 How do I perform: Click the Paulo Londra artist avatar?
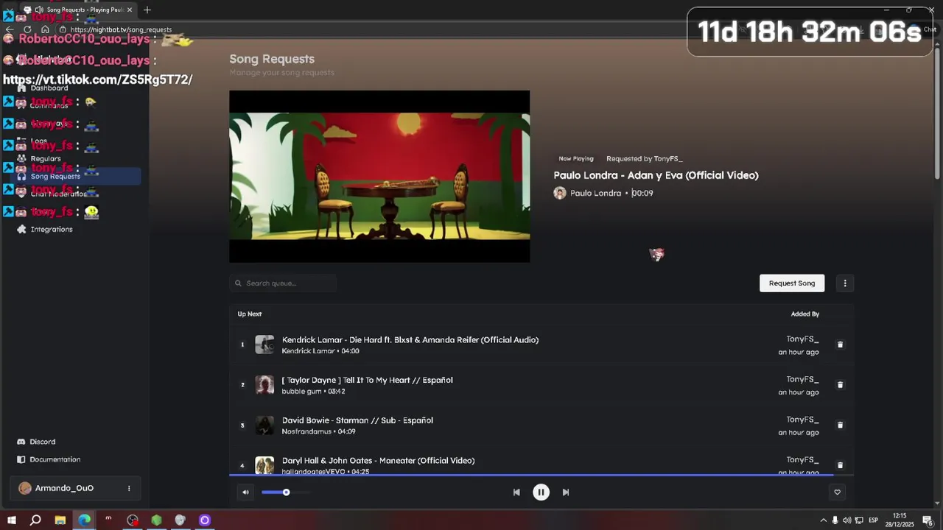(x=560, y=193)
